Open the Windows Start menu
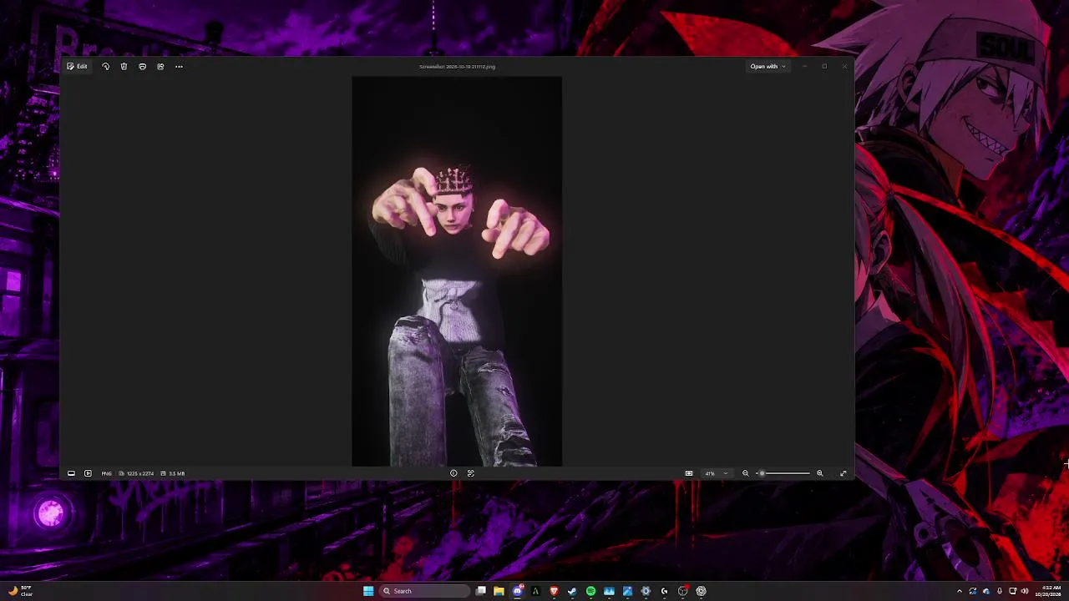 368,591
